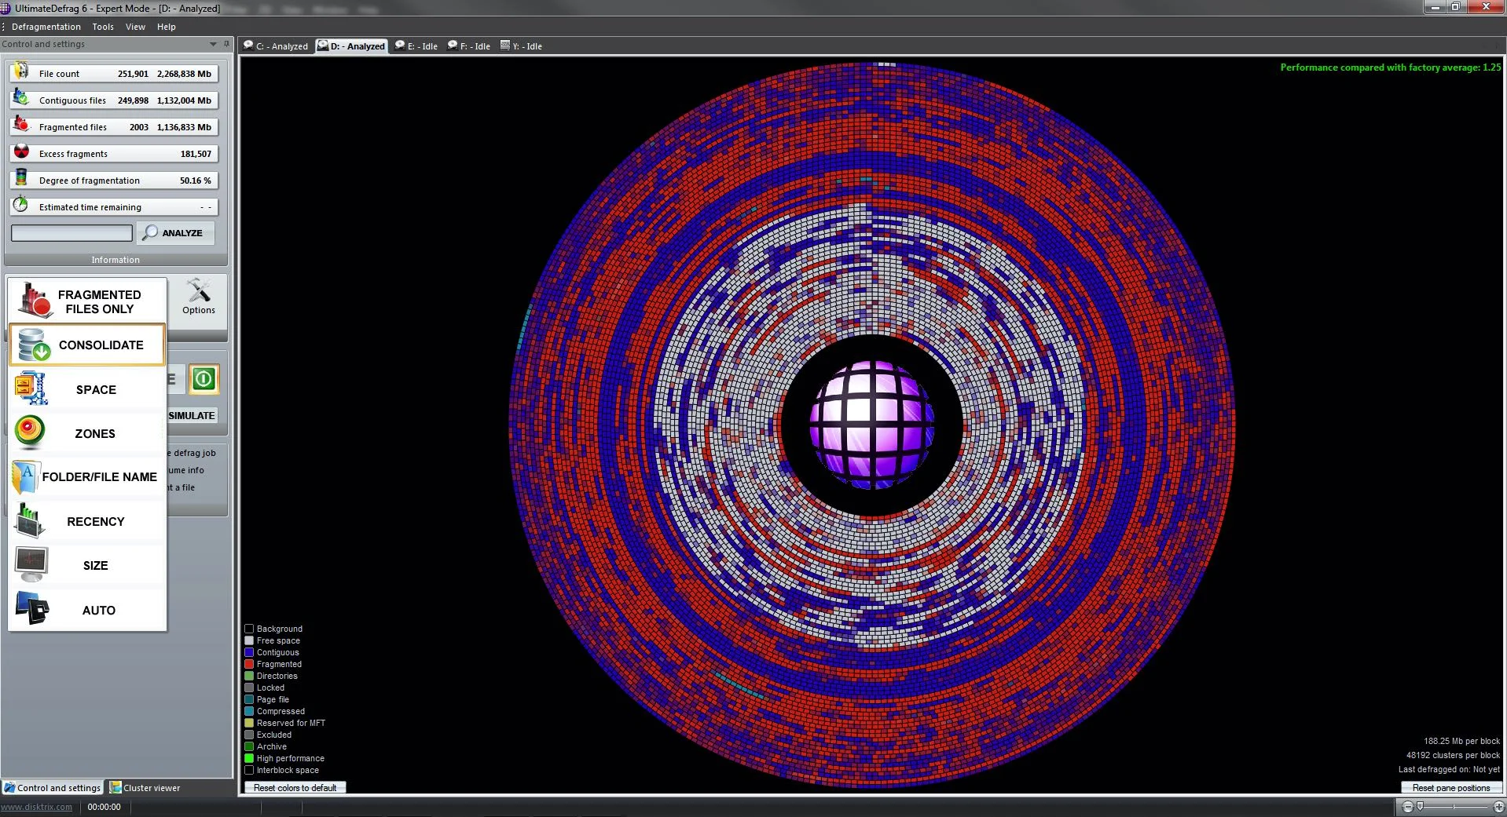
Task: Click the Background color swatch
Action: pos(249,629)
